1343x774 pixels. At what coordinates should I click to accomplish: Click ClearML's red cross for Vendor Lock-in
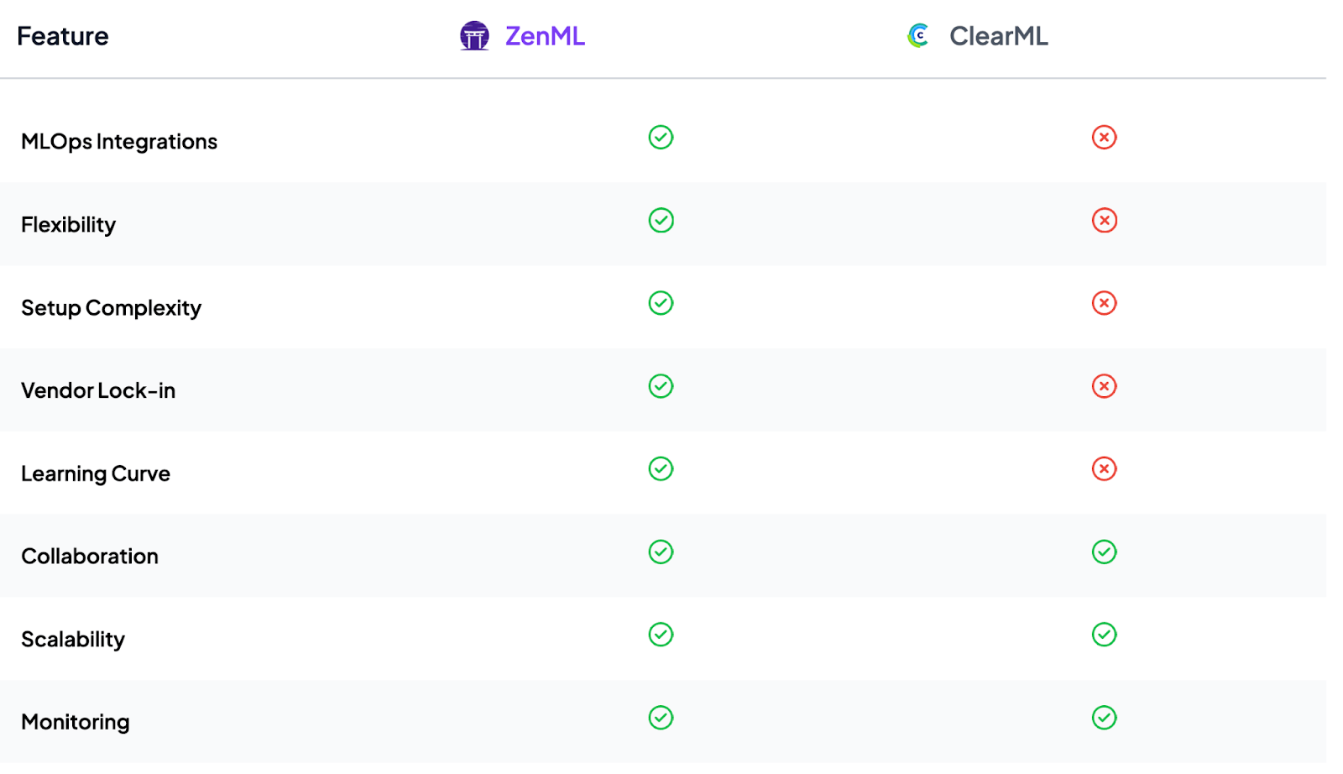point(1104,386)
